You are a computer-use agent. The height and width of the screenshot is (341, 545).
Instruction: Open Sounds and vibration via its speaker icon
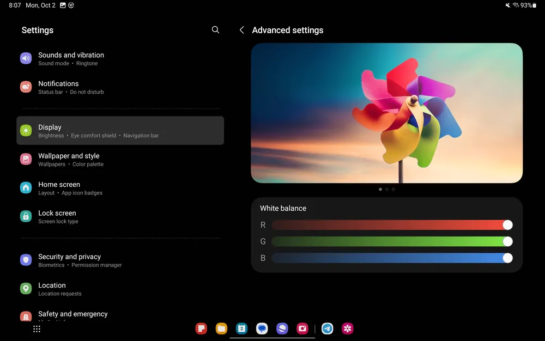click(x=26, y=58)
